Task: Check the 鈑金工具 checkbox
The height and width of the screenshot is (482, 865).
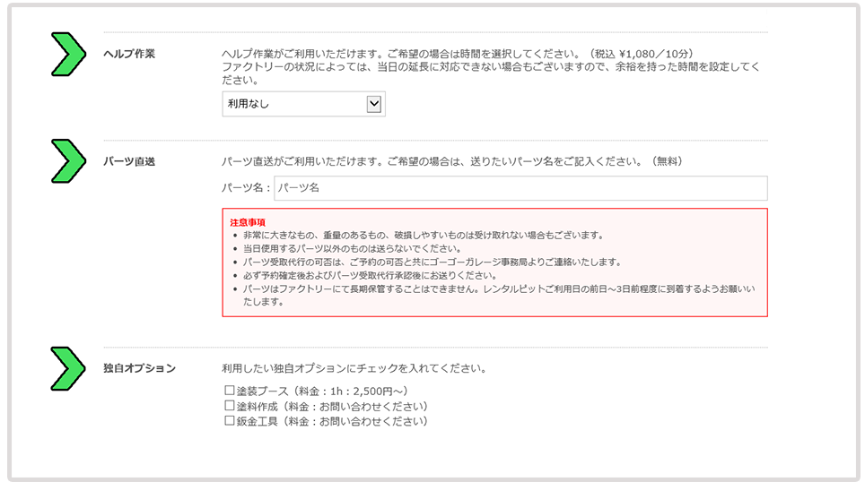Action: [229, 420]
